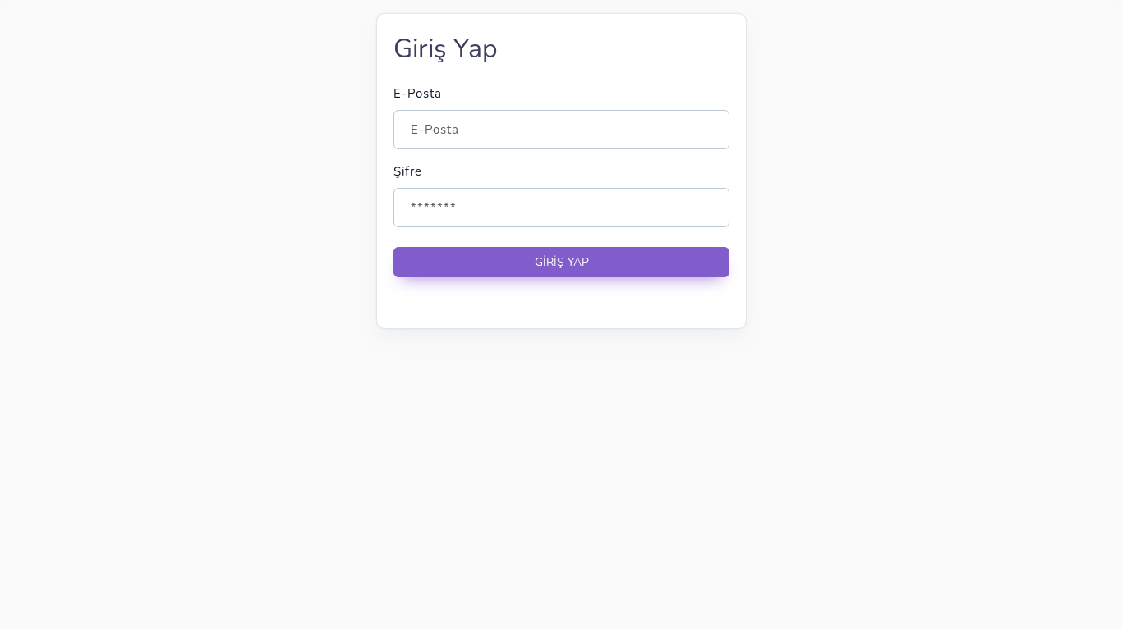Viewport: 1122px width, 630px height.
Task: Click the E-Posta label above the email field
Action: (417, 94)
